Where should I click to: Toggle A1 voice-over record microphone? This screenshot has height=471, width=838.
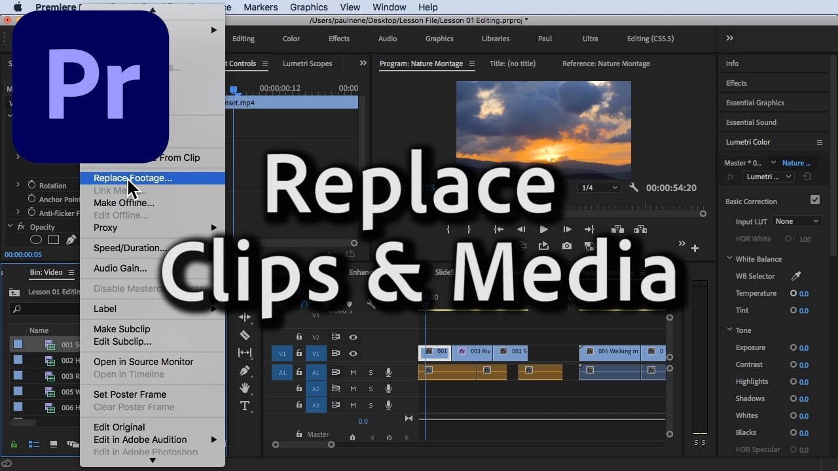click(x=388, y=372)
